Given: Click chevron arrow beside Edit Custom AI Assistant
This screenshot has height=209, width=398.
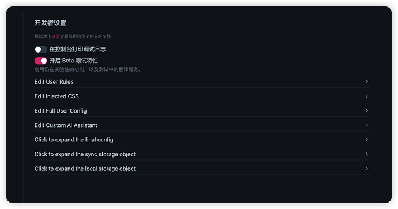Looking at the screenshot, I should pyautogui.click(x=367, y=125).
